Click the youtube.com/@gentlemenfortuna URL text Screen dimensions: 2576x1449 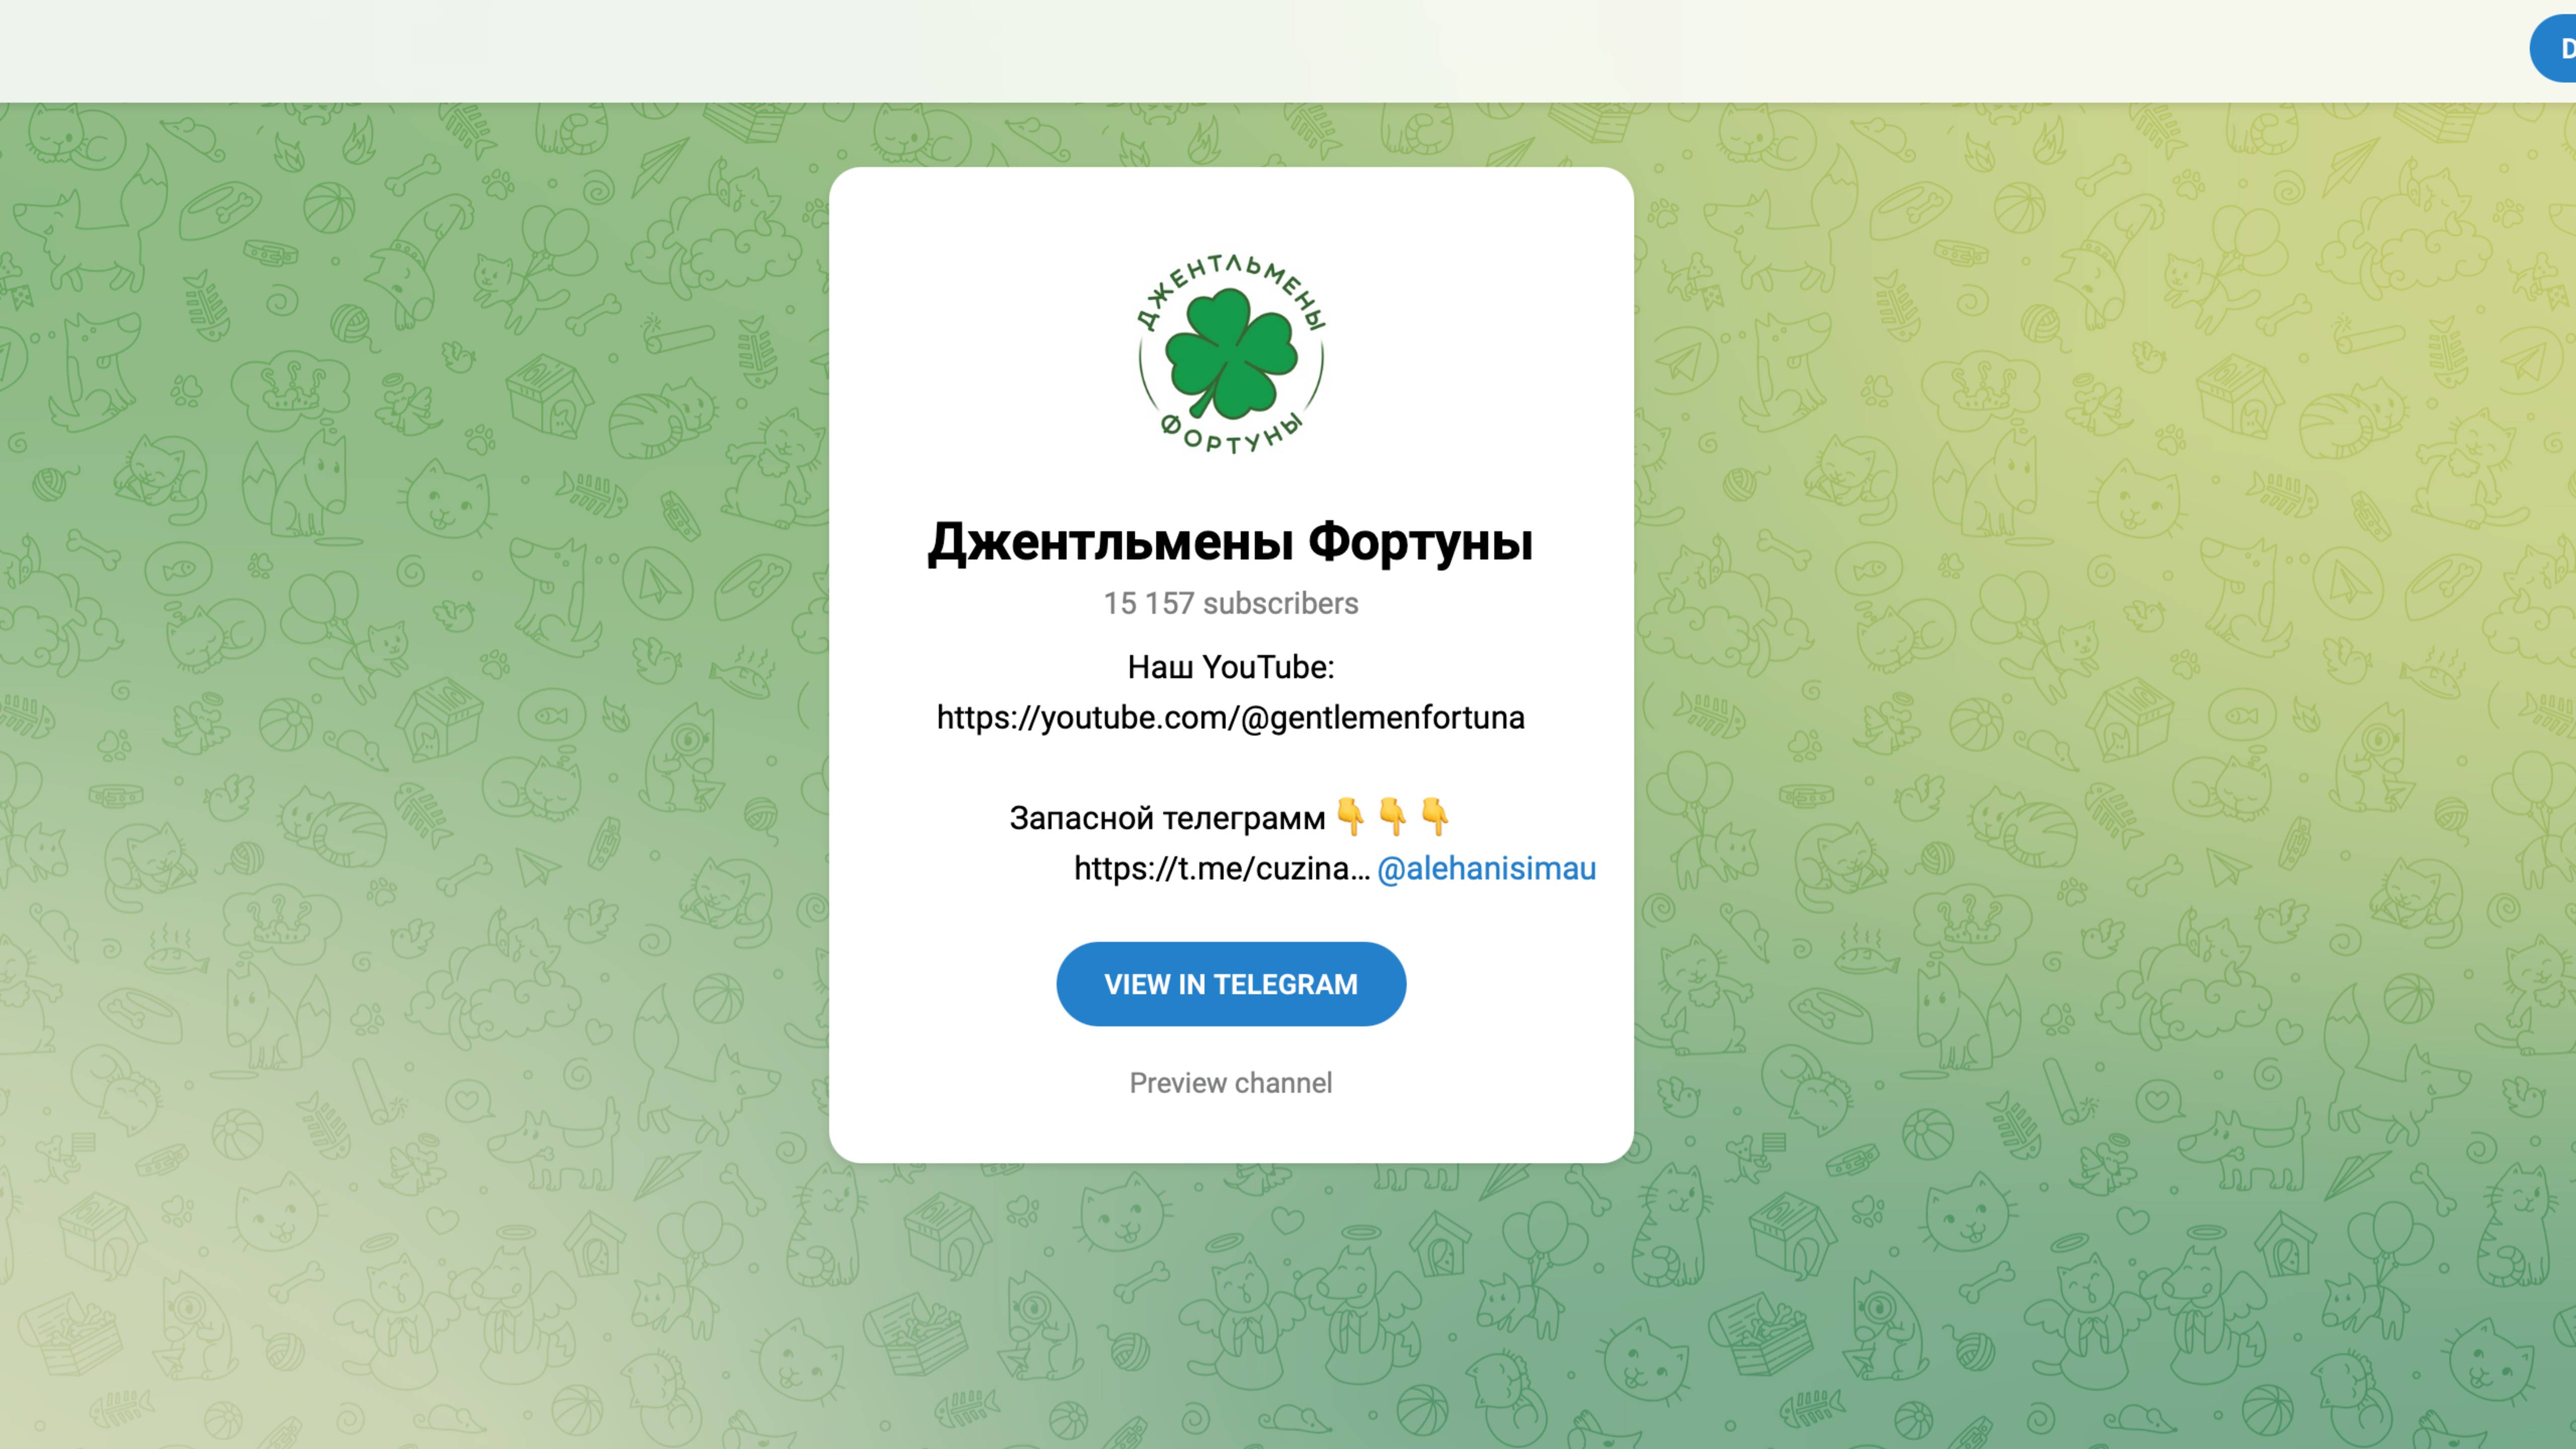coord(1231,718)
